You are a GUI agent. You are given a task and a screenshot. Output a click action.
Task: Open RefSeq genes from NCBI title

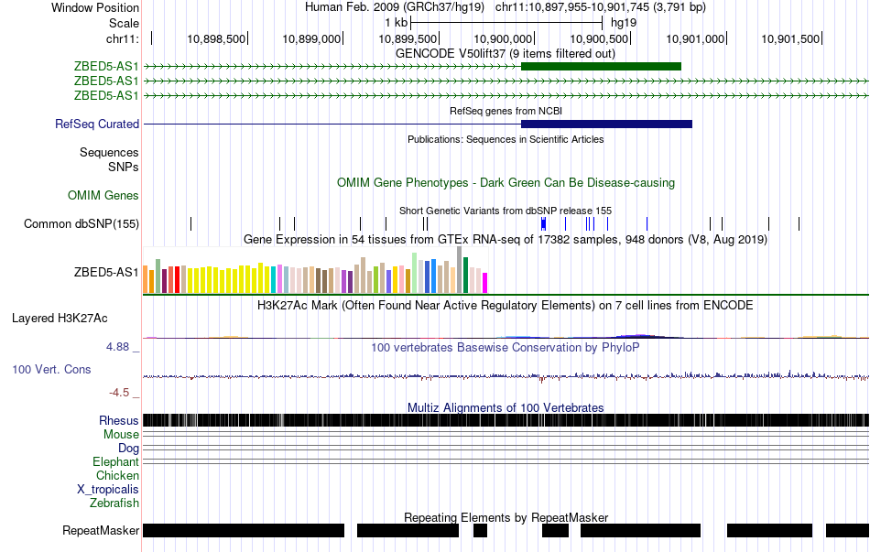(x=506, y=111)
